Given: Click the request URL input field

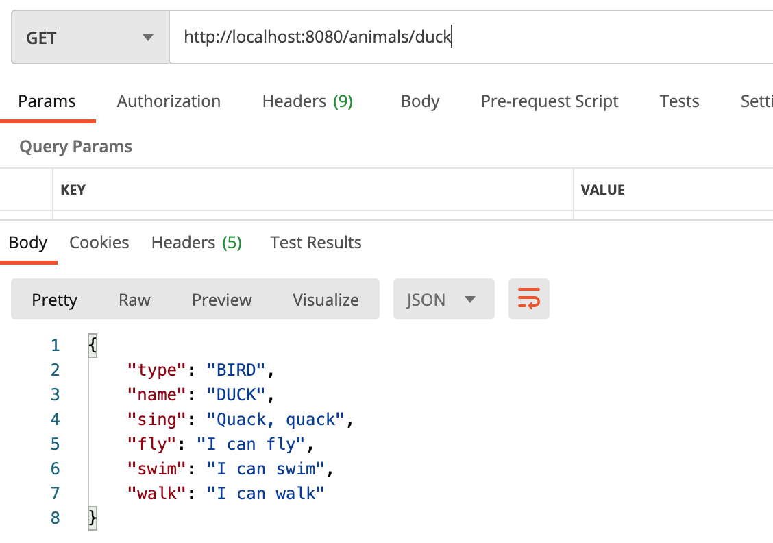Looking at the screenshot, I should (x=471, y=37).
